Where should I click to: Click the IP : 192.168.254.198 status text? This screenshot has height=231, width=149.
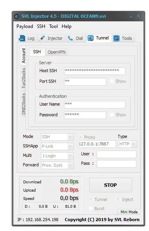(x=38, y=220)
